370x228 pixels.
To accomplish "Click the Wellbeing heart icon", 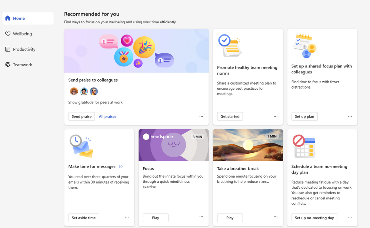I will click(x=7, y=34).
